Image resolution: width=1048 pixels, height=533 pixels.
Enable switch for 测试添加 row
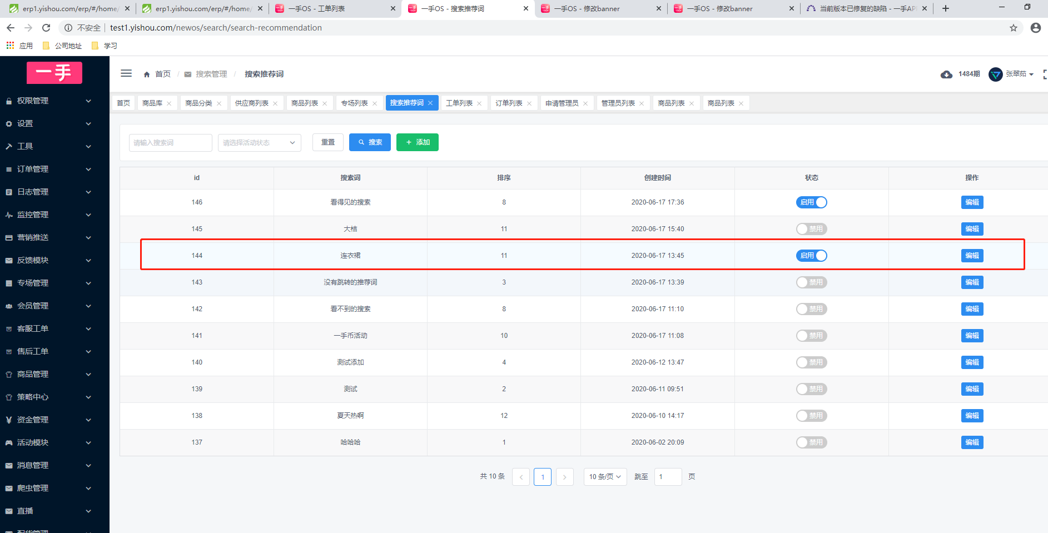tap(811, 362)
